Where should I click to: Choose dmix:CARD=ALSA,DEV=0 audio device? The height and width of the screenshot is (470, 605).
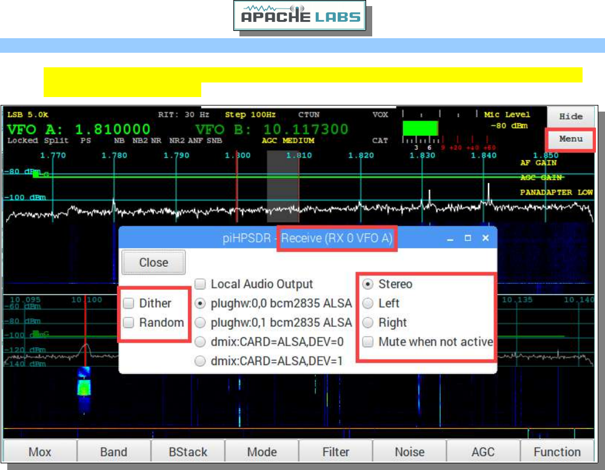[x=200, y=342]
